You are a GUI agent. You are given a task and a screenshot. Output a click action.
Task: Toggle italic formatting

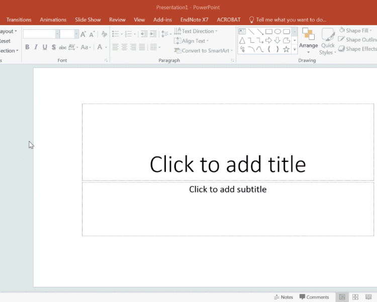pyautogui.click(x=36, y=47)
